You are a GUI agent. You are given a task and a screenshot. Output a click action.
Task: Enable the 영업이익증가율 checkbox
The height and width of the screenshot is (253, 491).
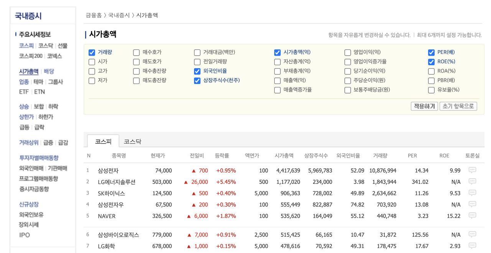click(348, 62)
